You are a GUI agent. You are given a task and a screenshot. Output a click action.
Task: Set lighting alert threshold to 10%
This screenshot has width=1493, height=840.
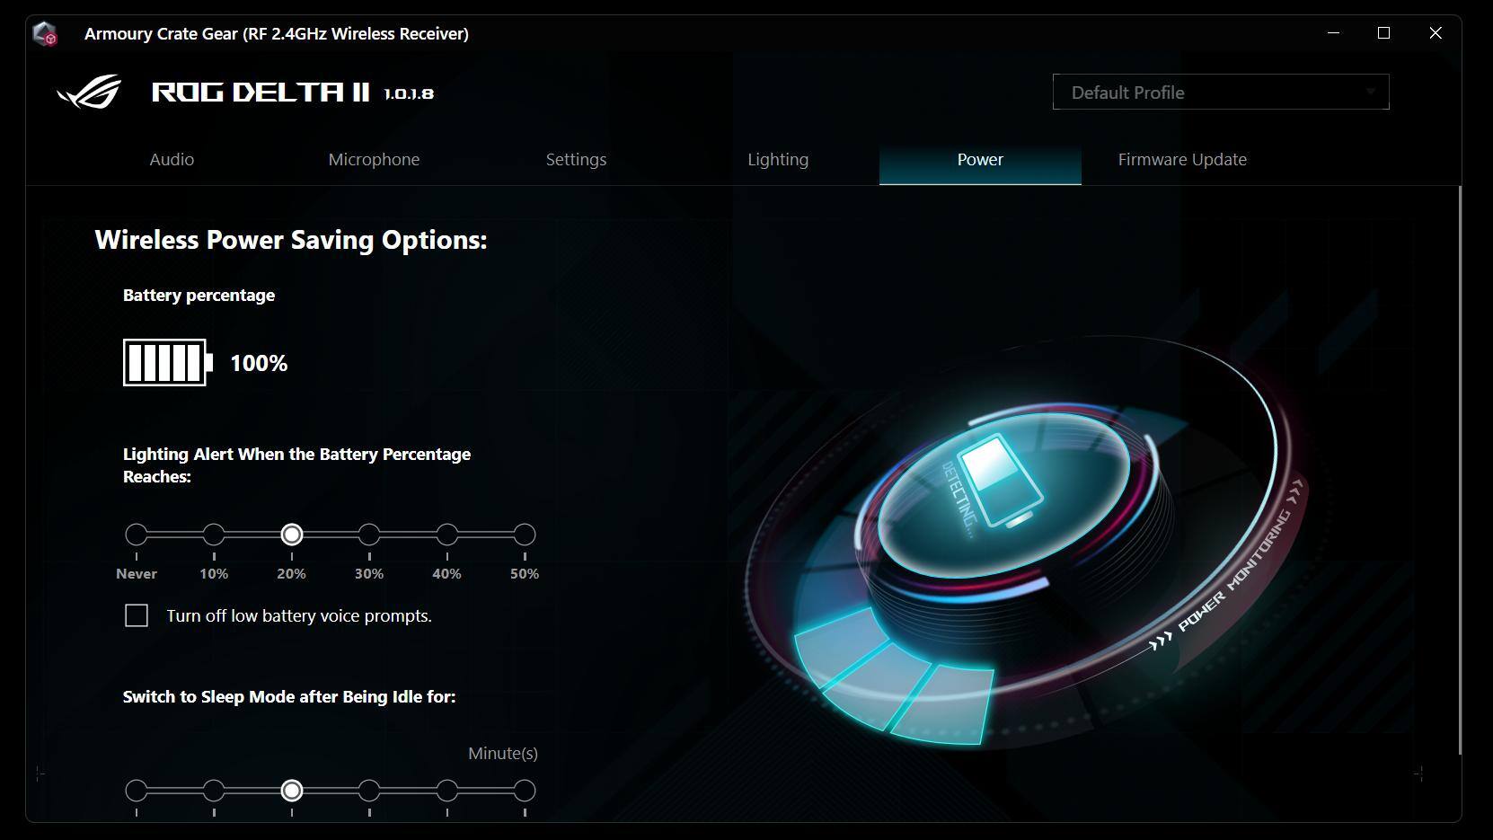214,535
